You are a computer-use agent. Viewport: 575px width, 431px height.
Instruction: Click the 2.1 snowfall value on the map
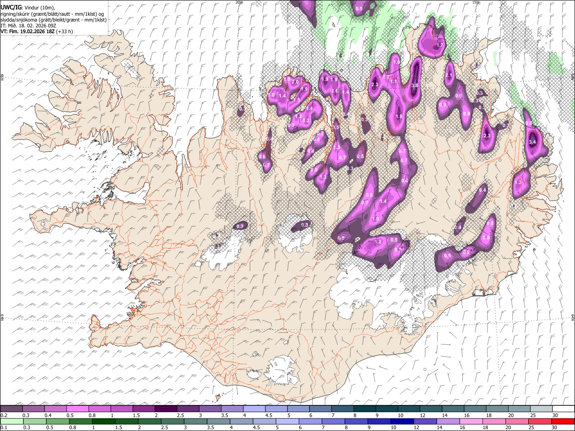[449, 75]
